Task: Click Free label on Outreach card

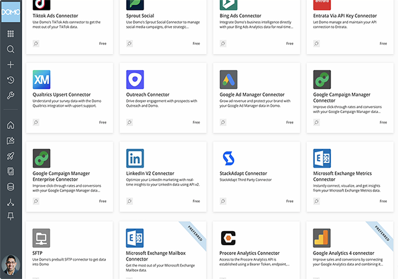Action: tap(196, 122)
